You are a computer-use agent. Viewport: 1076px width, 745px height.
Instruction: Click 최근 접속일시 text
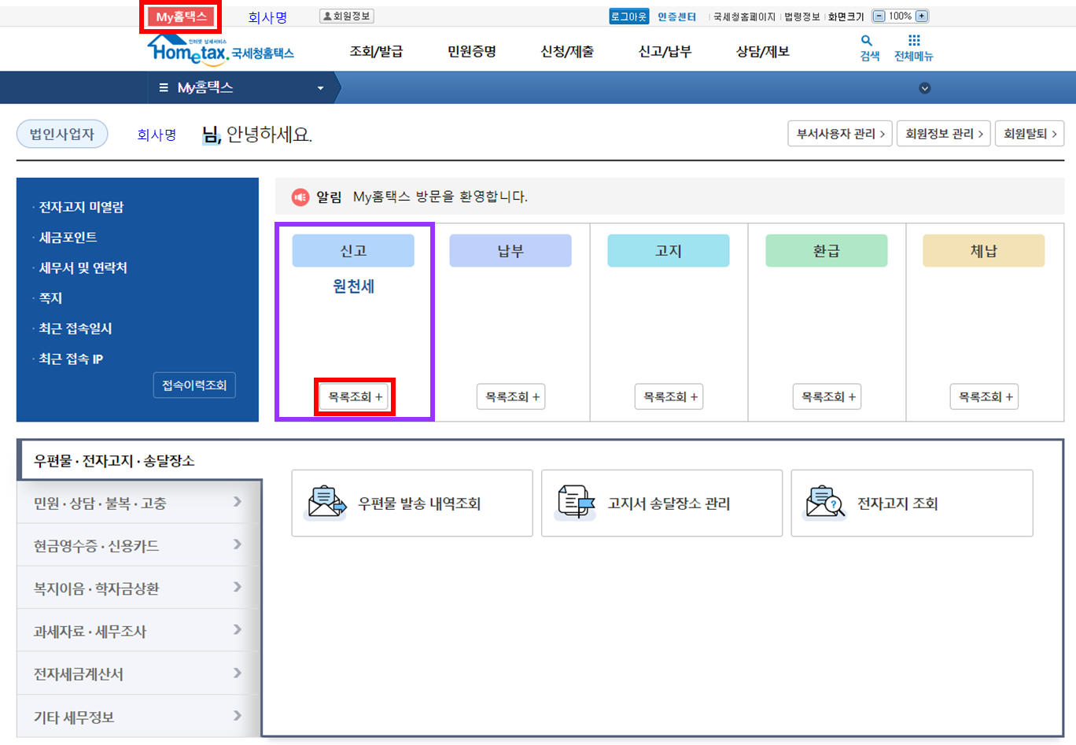click(76, 328)
